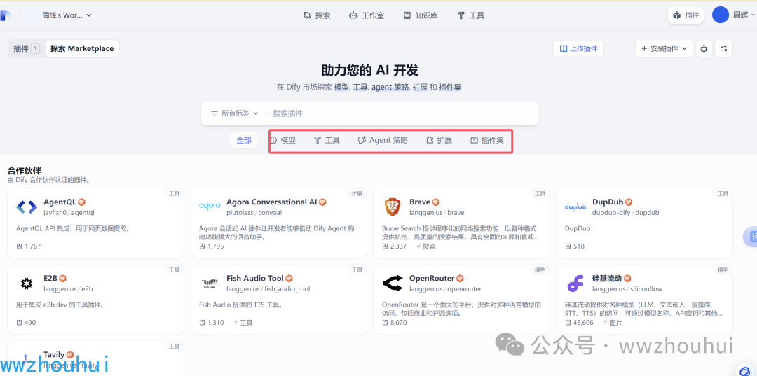757x376 pixels.
Task: Switch to the Agent 策略 filter
Action: 383,140
